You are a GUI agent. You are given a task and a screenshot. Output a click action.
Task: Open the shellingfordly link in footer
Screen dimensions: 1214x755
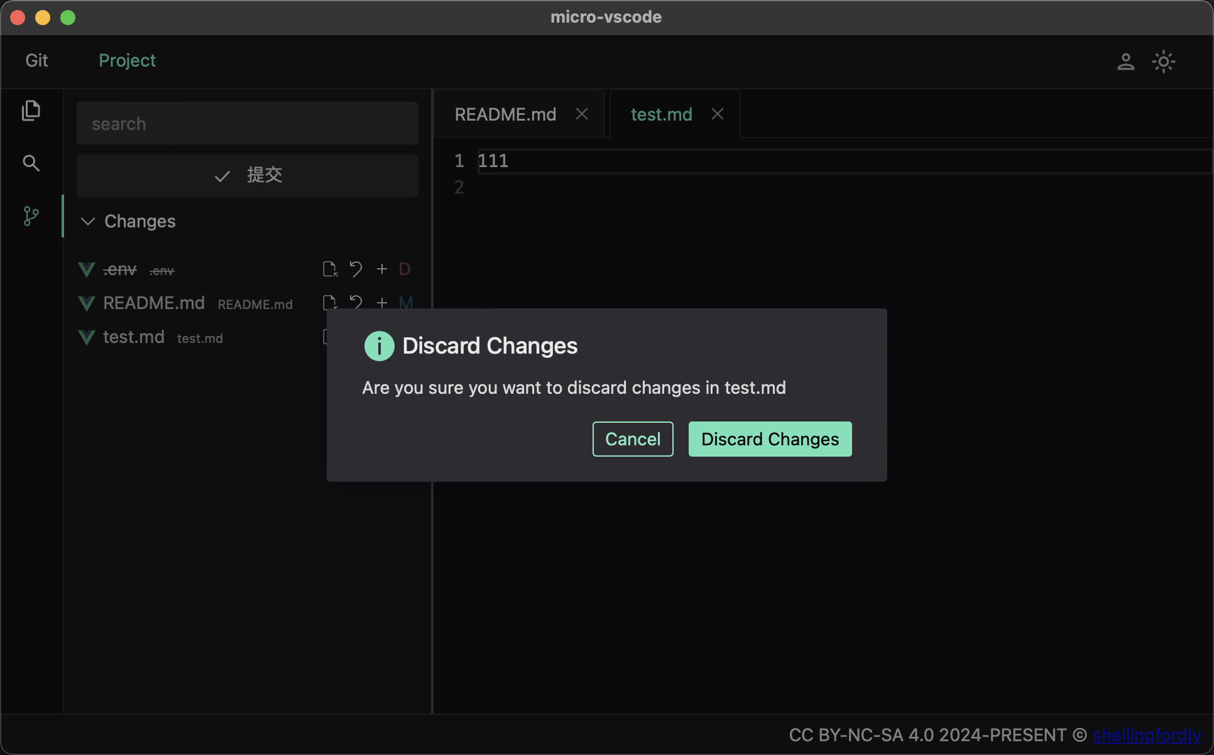(1147, 735)
